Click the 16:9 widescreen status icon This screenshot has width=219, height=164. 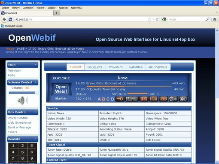144,99
